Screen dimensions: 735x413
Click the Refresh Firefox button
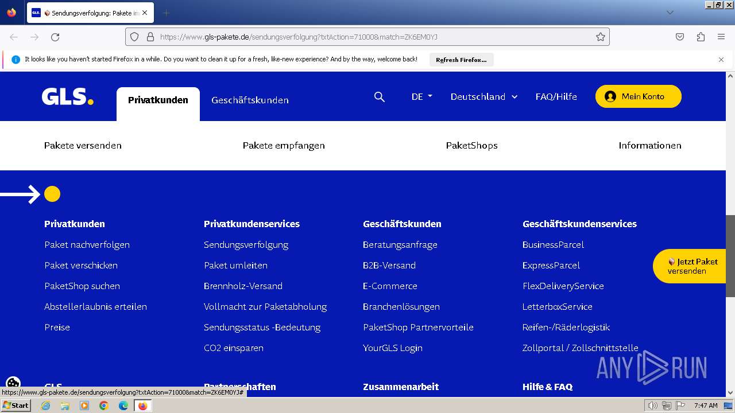point(461,60)
